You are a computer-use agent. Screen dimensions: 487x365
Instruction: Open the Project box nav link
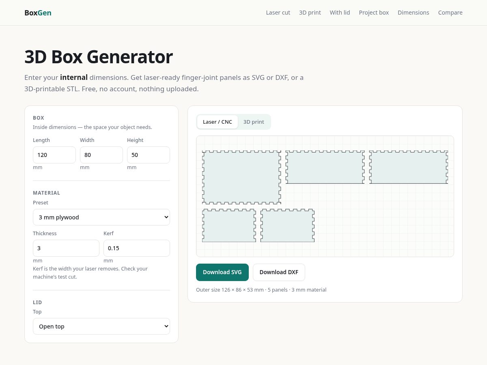pyautogui.click(x=374, y=13)
